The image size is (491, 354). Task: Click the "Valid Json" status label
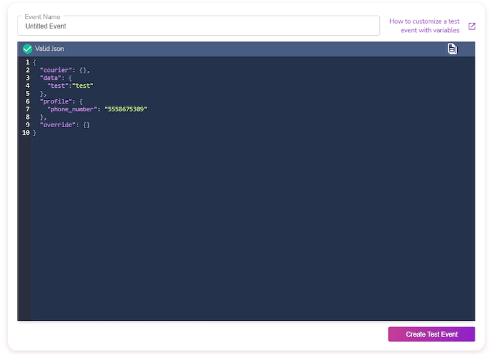pos(50,49)
